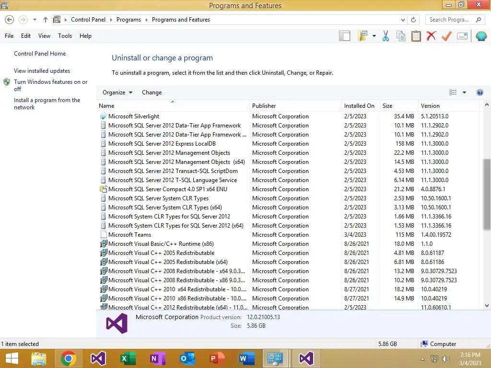Click the globe toolbar icon

pyautogui.click(x=481, y=36)
